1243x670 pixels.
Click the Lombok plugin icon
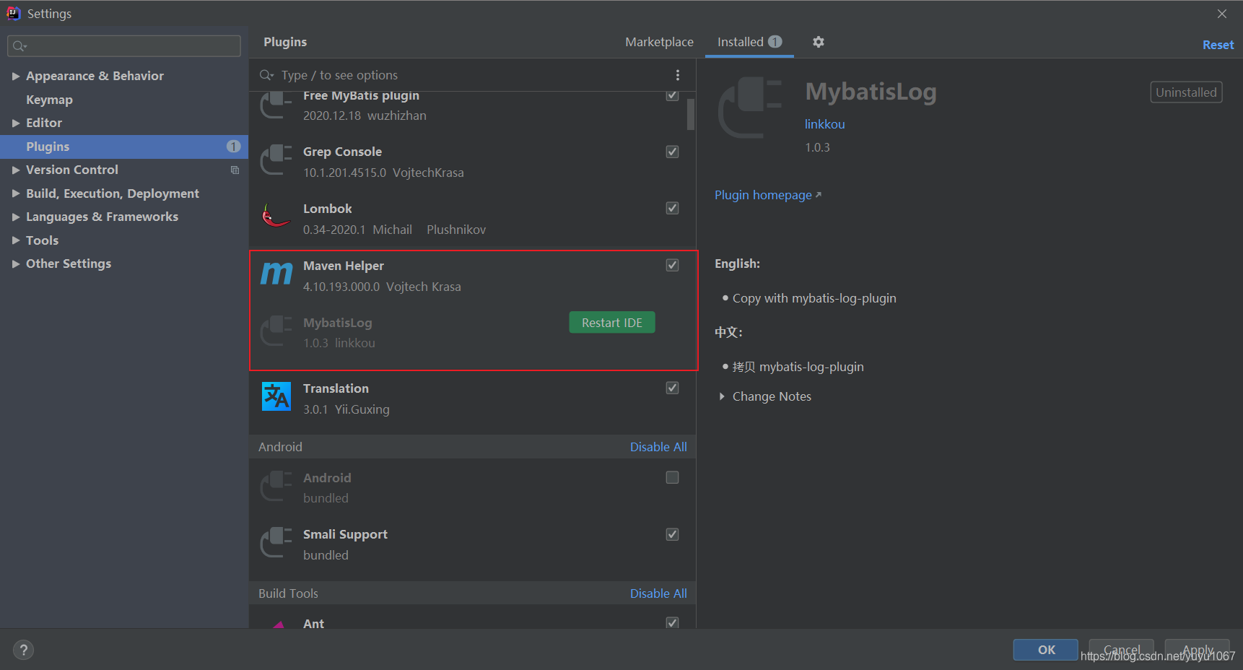click(x=275, y=217)
